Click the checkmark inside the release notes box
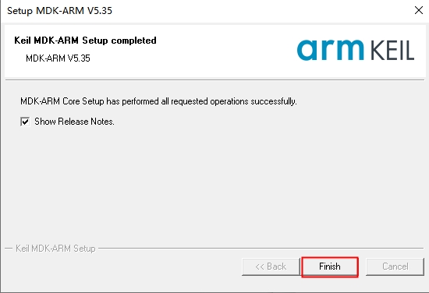The width and height of the screenshot is (429, 293). point(25,122)
